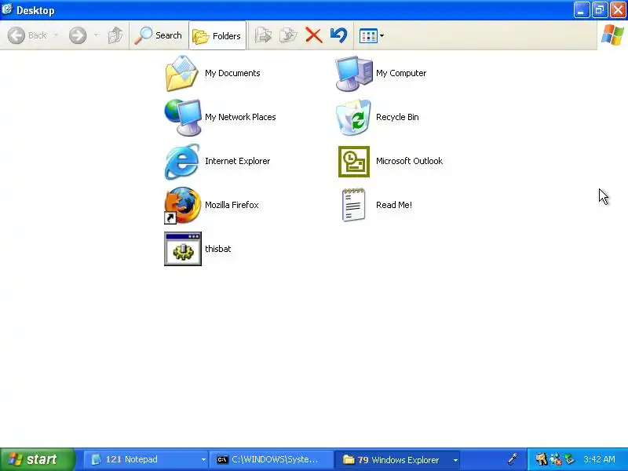
Task: Click the Up one level folder icon
Action: point(115,35)
